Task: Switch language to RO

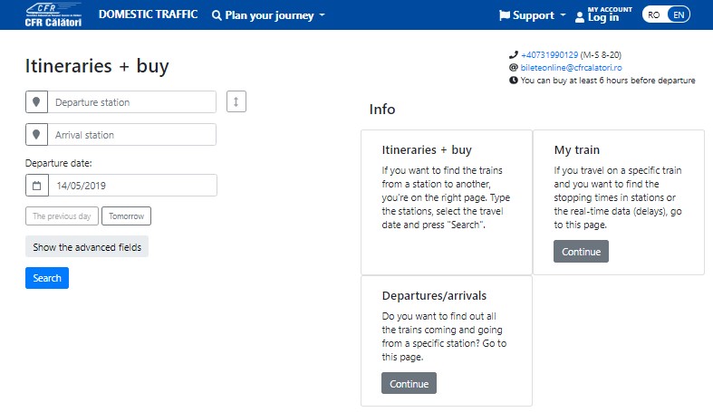Action: click(654, 15)
